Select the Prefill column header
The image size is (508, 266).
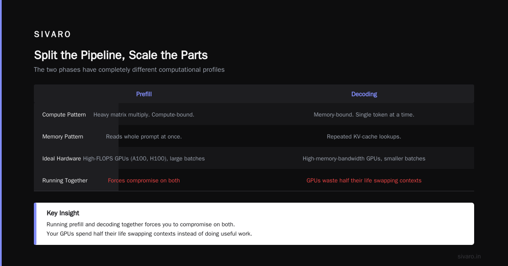(x=144, y=94)
